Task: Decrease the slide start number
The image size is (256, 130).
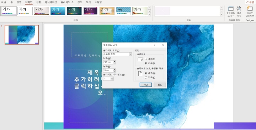Action: (112, 80)
